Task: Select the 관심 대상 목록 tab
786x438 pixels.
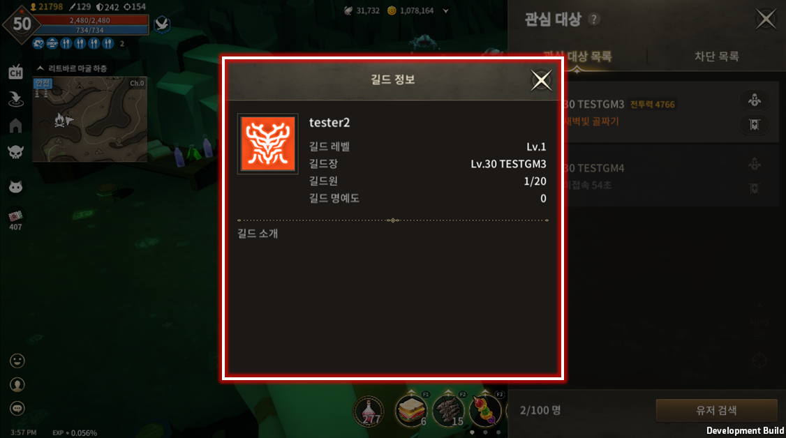Action: click(x=577, y=56)
